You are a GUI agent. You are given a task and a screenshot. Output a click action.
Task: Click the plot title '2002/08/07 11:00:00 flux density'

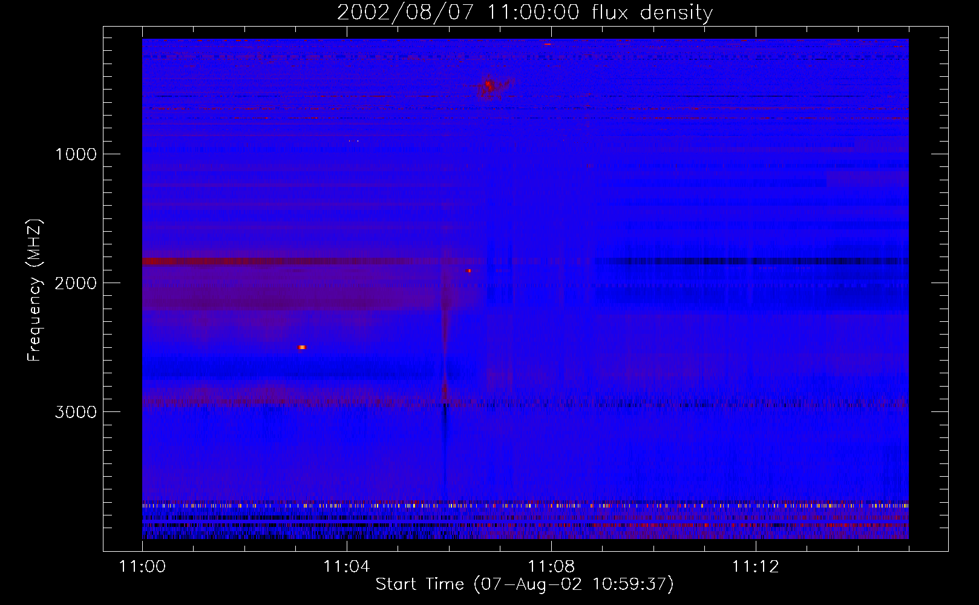[525, 12]
